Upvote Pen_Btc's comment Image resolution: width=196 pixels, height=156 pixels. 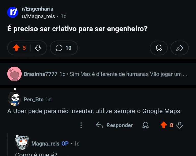tap(164, 125)
